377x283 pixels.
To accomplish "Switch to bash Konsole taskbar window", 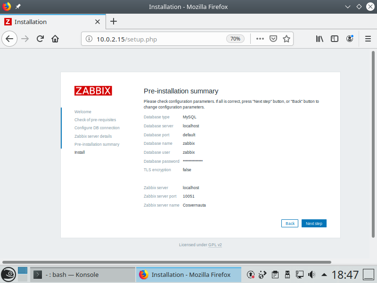I will pyautogui.click(x=83, y=275).
